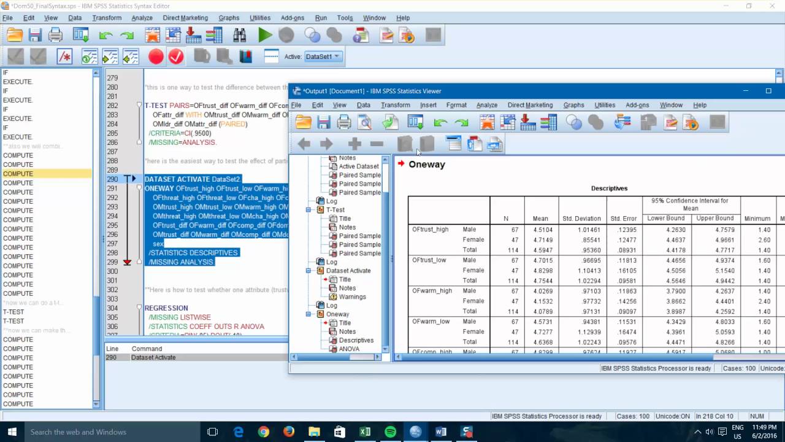Print Preview icon in Viewer toolbar

tap(365, 122)
